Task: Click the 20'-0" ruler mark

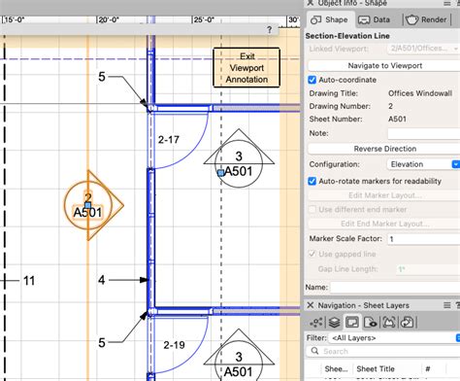Action: point(109,20)
